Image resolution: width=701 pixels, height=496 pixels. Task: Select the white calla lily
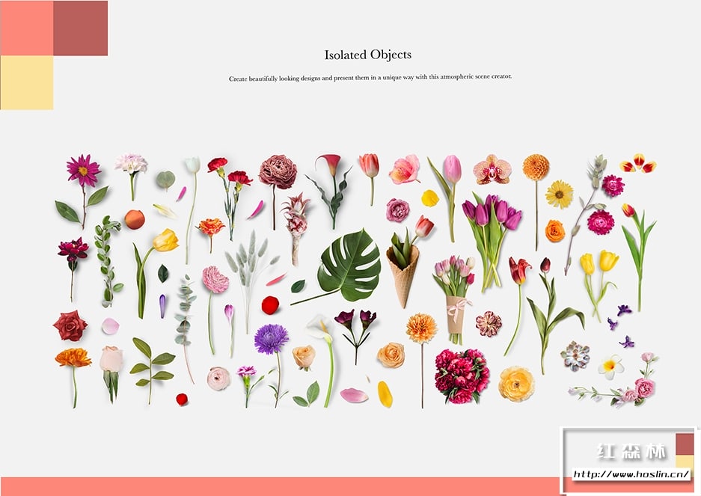pos(324,360)
